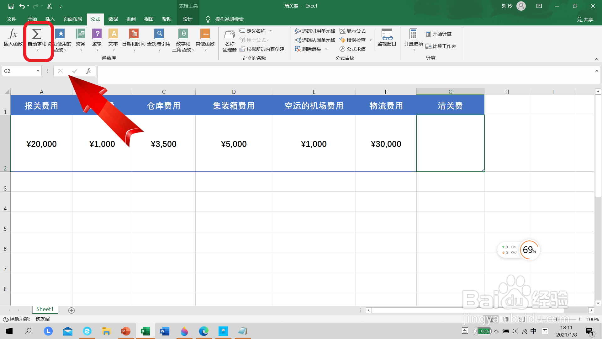Select the 清关费 header cell
The height and width of the screenshot is (339, 602).
(x=450, y=105)
